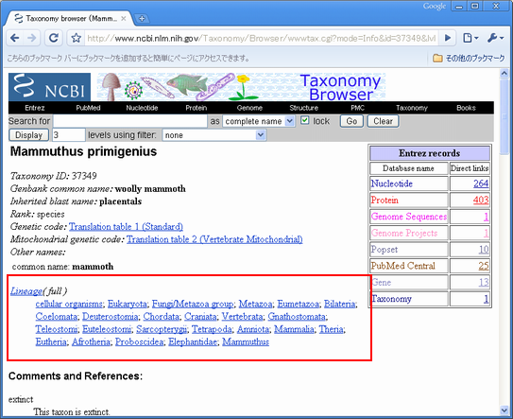Click Genome Sequences in Entrez records

coord(409,217)
